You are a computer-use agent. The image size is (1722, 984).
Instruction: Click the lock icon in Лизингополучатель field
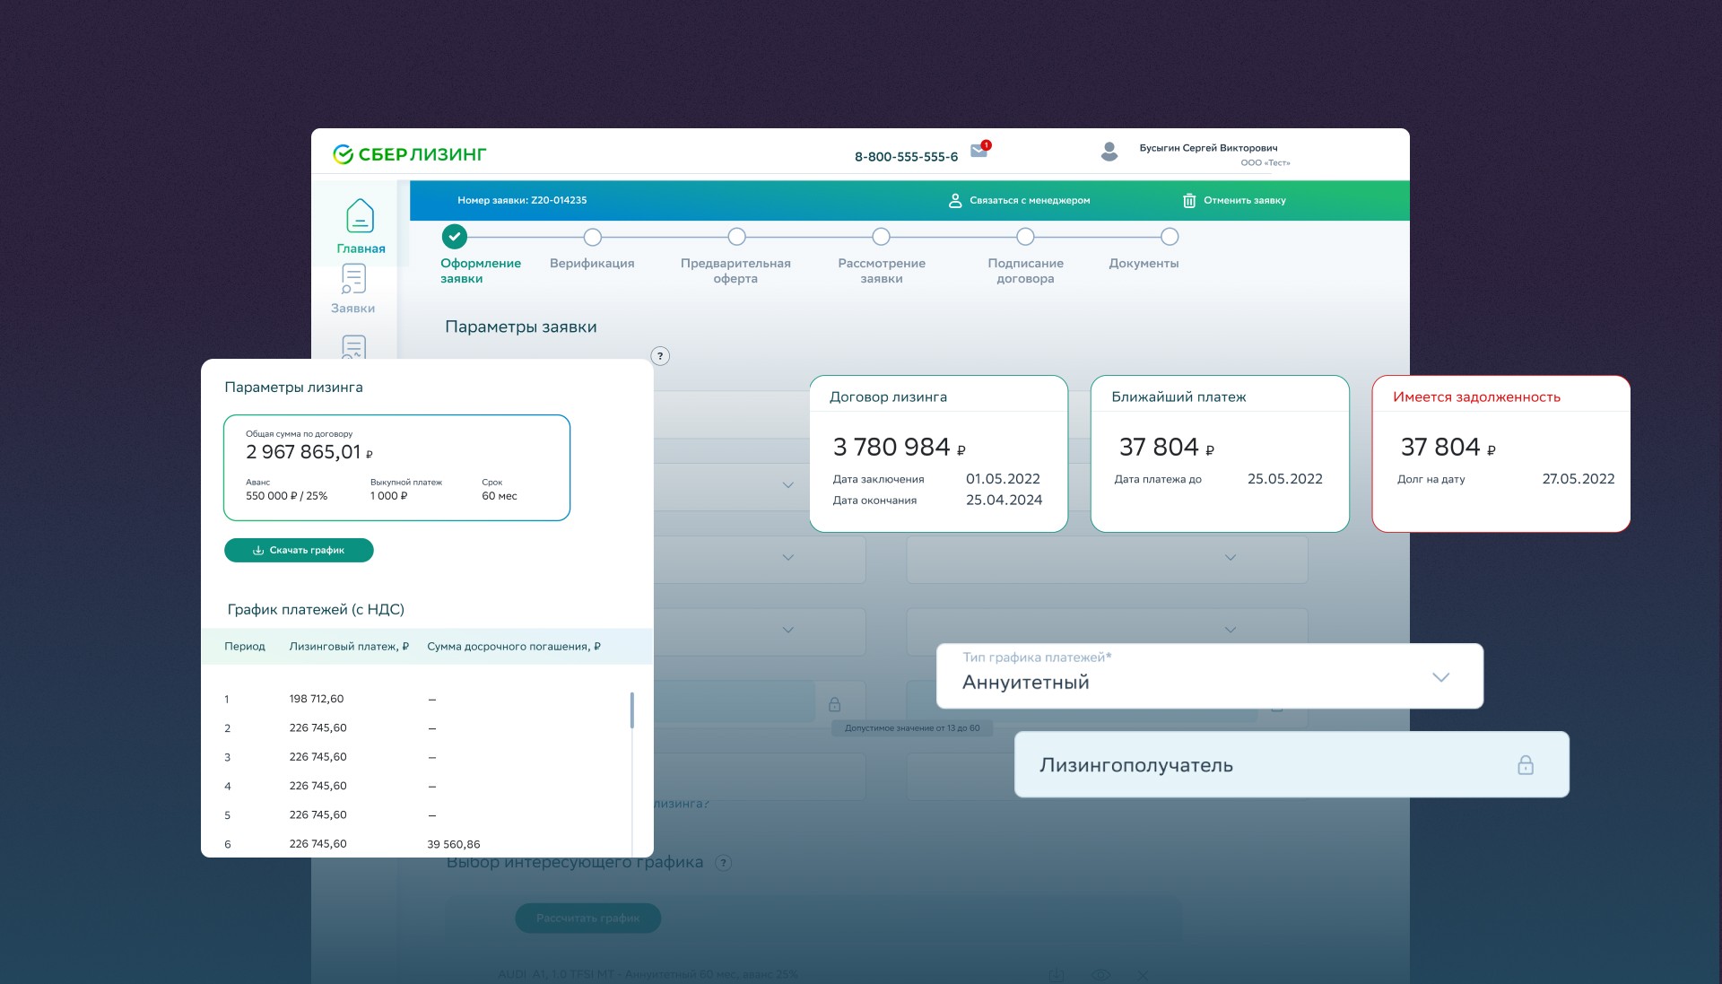tap(1525, 765)
